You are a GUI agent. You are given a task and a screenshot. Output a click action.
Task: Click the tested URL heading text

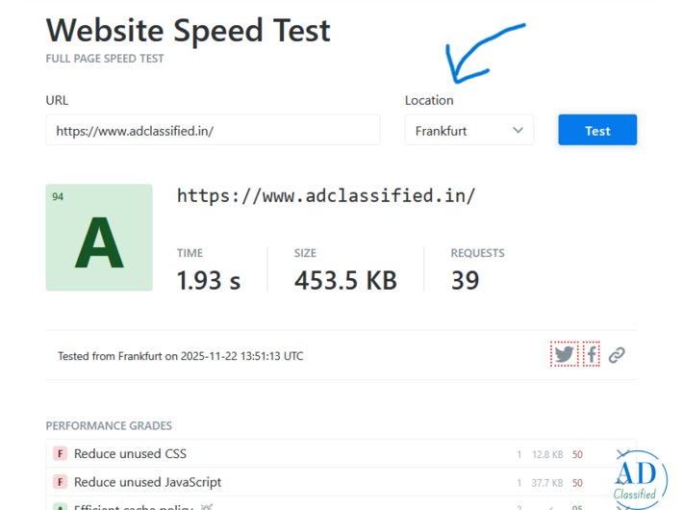tap(326, 195)
